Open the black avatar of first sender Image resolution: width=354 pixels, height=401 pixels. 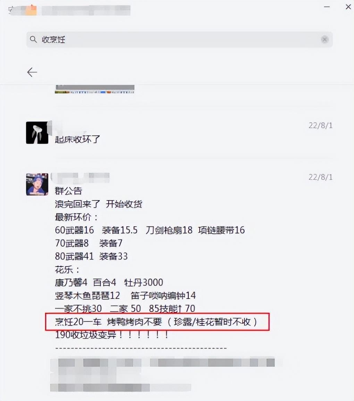click(x=37, y=132)
